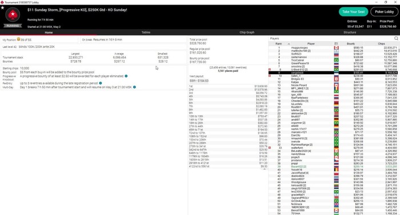Click the country flag column header icon

(x=336, y=44)
